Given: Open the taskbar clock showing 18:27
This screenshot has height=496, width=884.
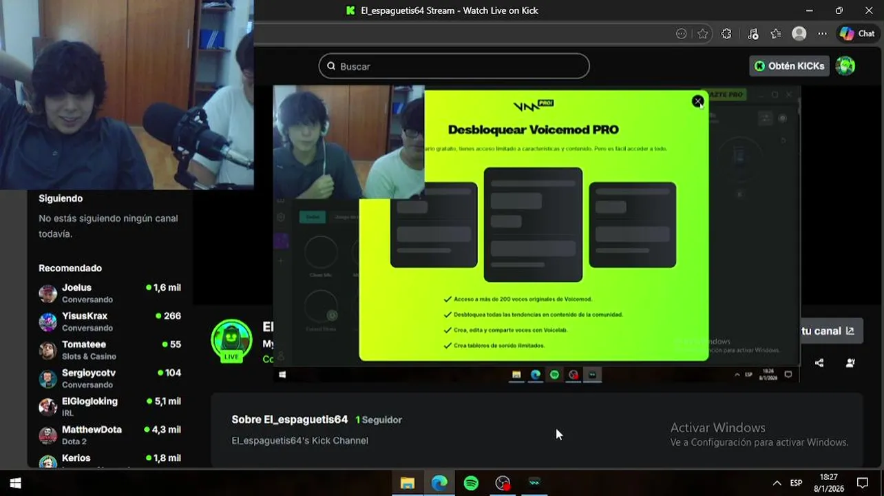Looking at the screenshot, I should tap(829, 483).
